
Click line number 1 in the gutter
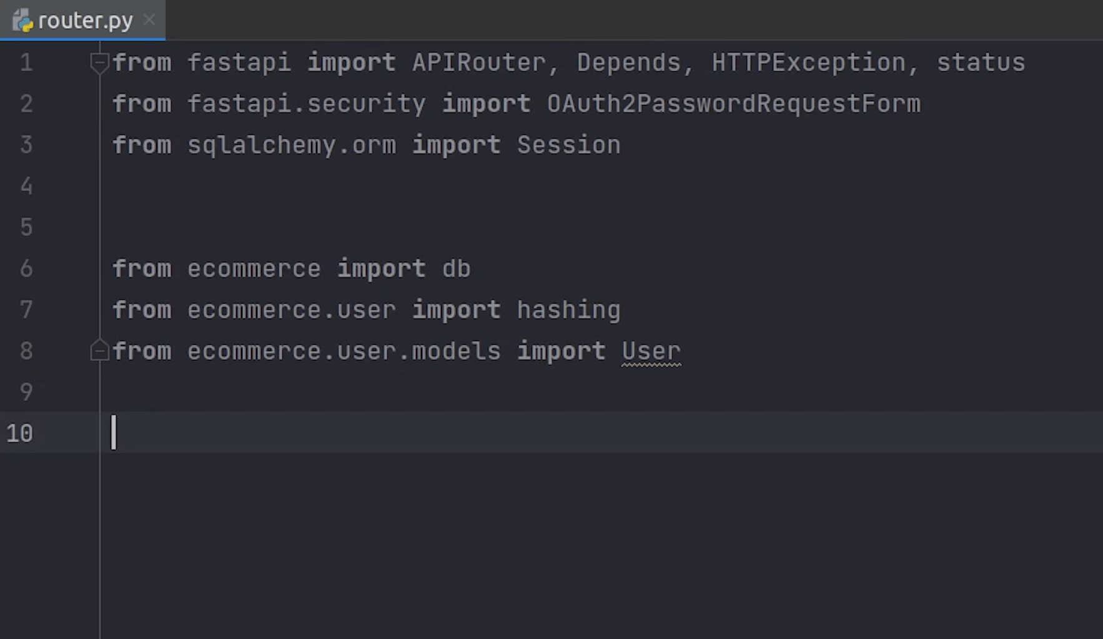click(26, 62)
